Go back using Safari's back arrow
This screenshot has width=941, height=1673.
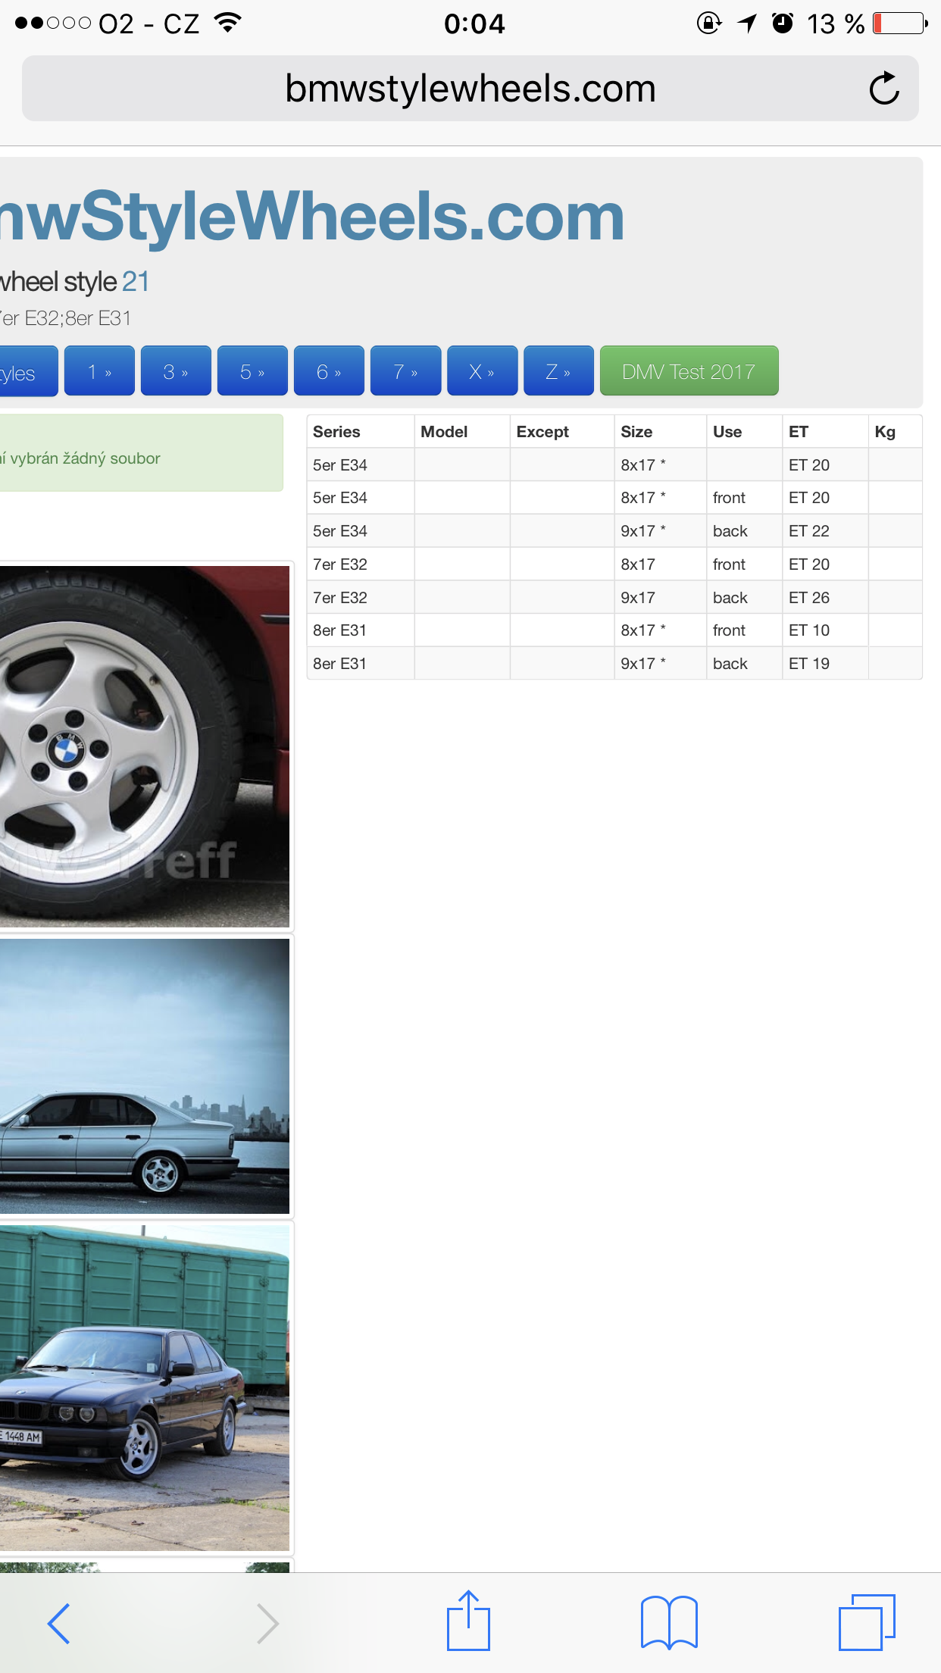[x=59, y=1623]
